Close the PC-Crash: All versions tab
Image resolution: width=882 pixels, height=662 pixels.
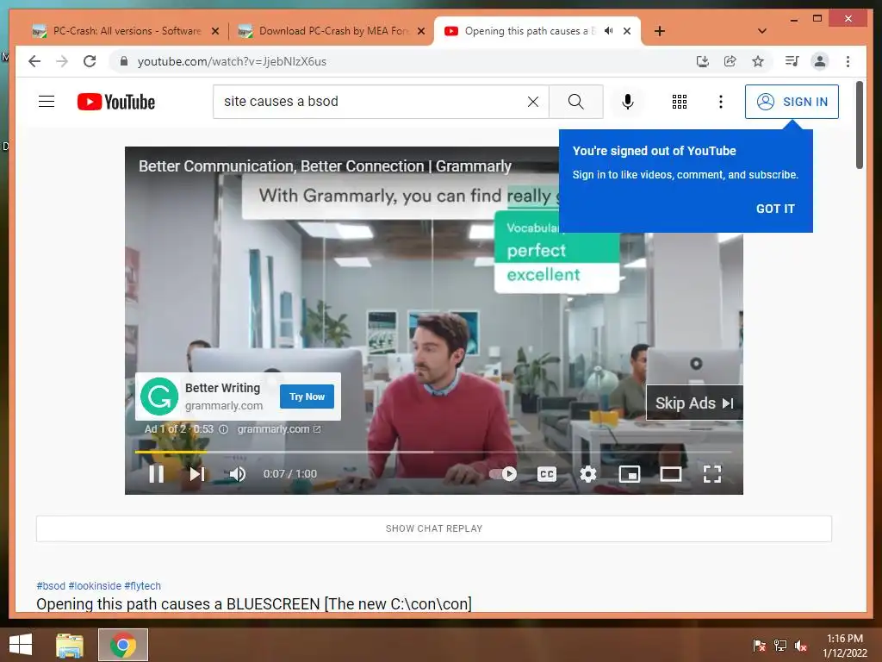pyautogui.click(x=214, y=31)
